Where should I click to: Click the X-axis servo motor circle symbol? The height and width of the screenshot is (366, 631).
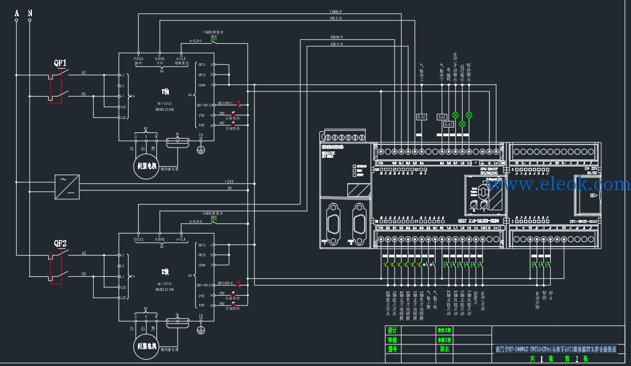click(146, 347)
